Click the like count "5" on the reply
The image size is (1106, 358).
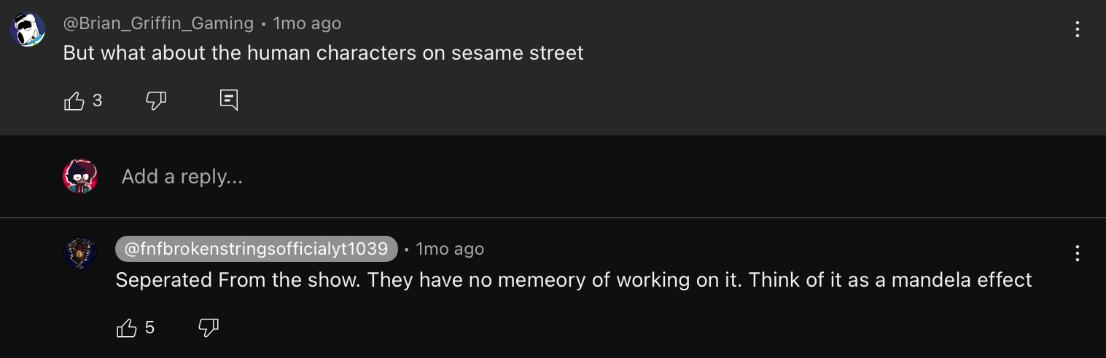coord(149,328)
